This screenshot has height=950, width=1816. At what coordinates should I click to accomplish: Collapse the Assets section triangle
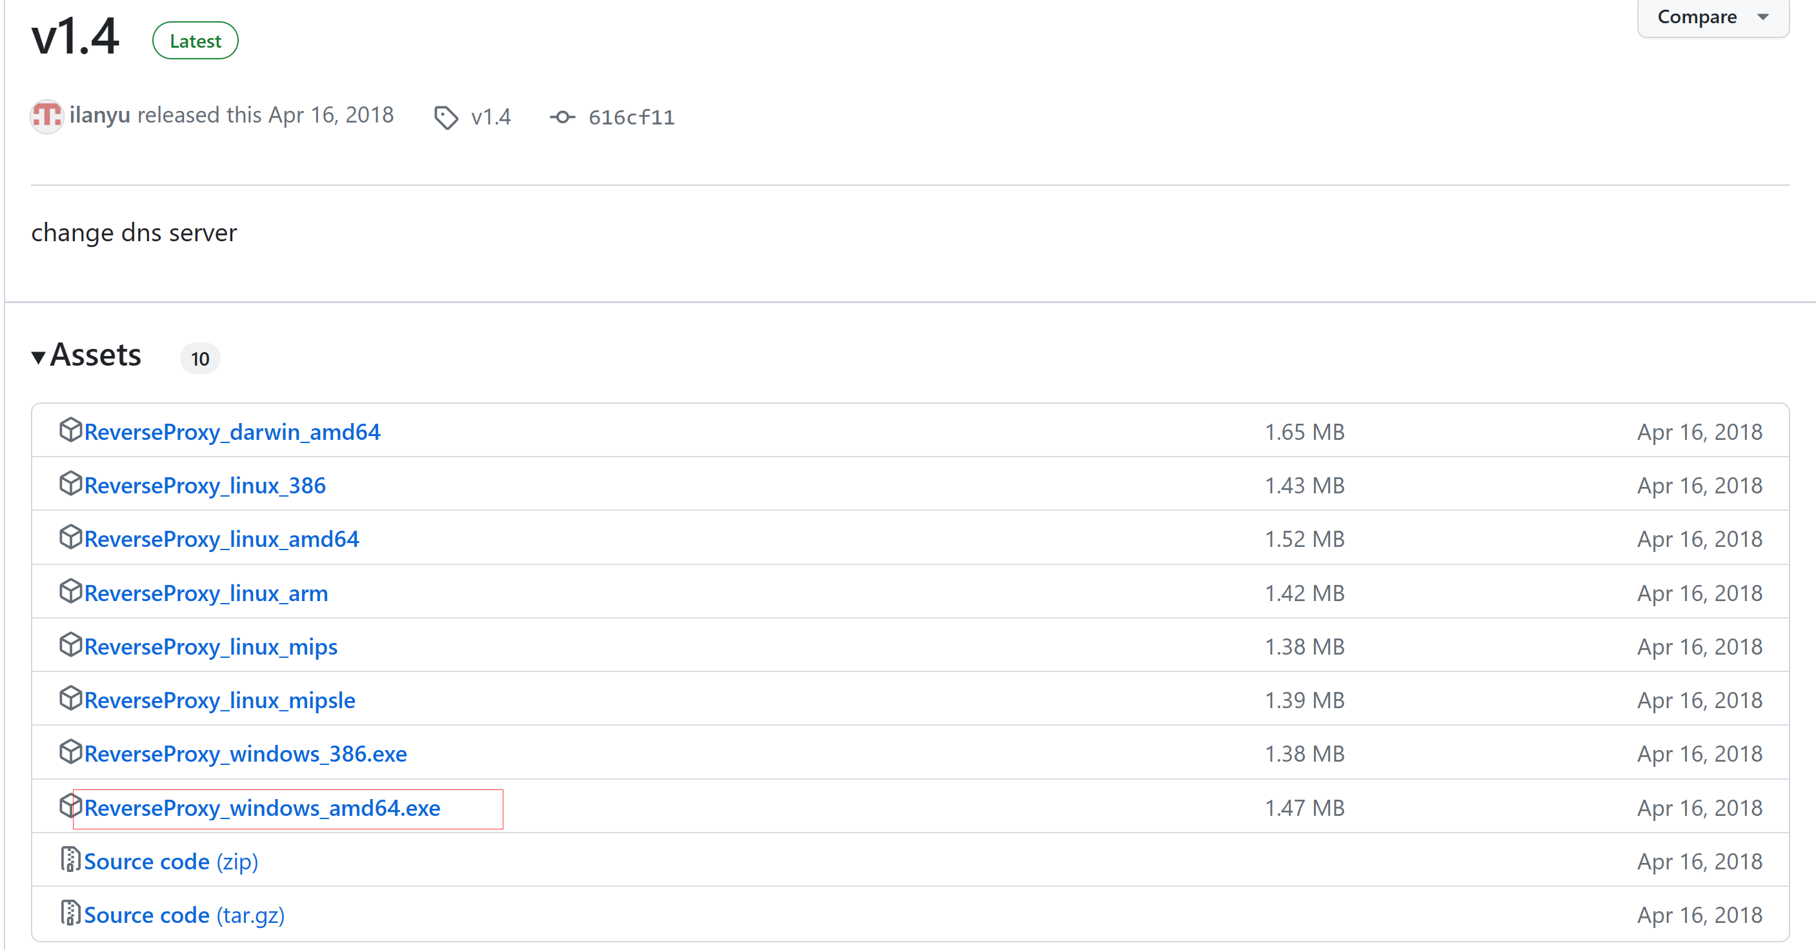[39, 357]
